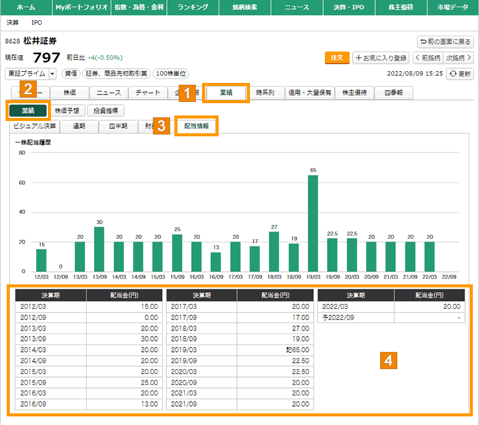Open the 配当情報 dividend tab
The image size is (479, 425).
pyautogui.click(x=197, y=126)
